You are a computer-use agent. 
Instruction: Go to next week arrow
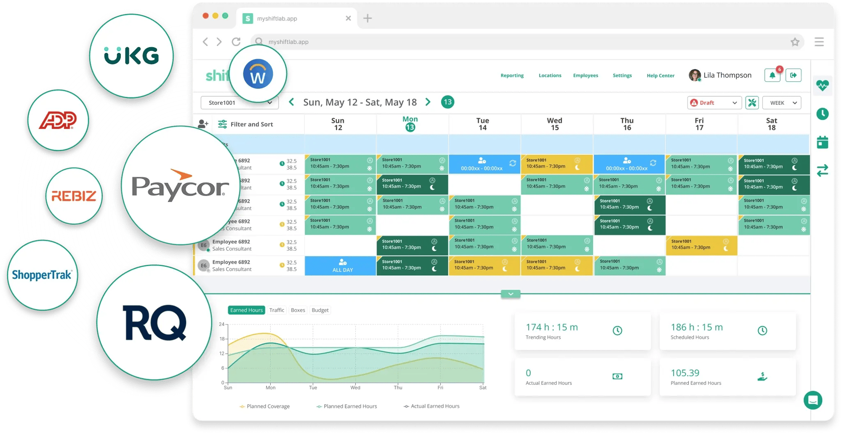pyautogui.click(x=428, y=102)
